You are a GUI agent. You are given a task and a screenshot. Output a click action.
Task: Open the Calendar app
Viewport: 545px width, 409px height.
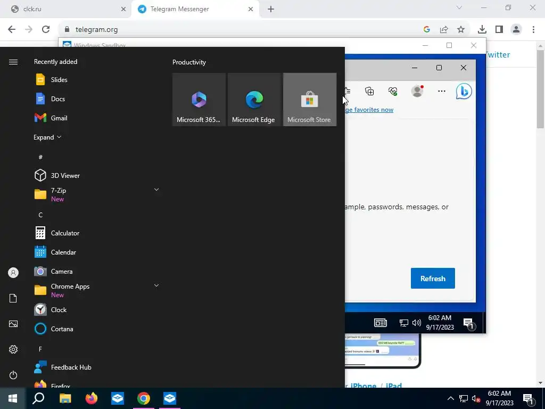click(x=97, y=252)
